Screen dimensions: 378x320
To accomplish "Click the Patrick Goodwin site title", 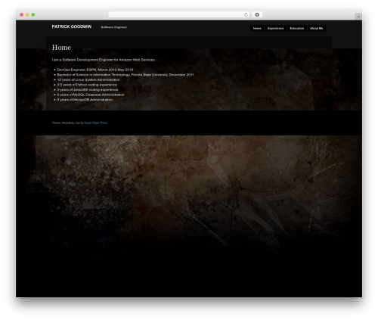I will (72, 26).
